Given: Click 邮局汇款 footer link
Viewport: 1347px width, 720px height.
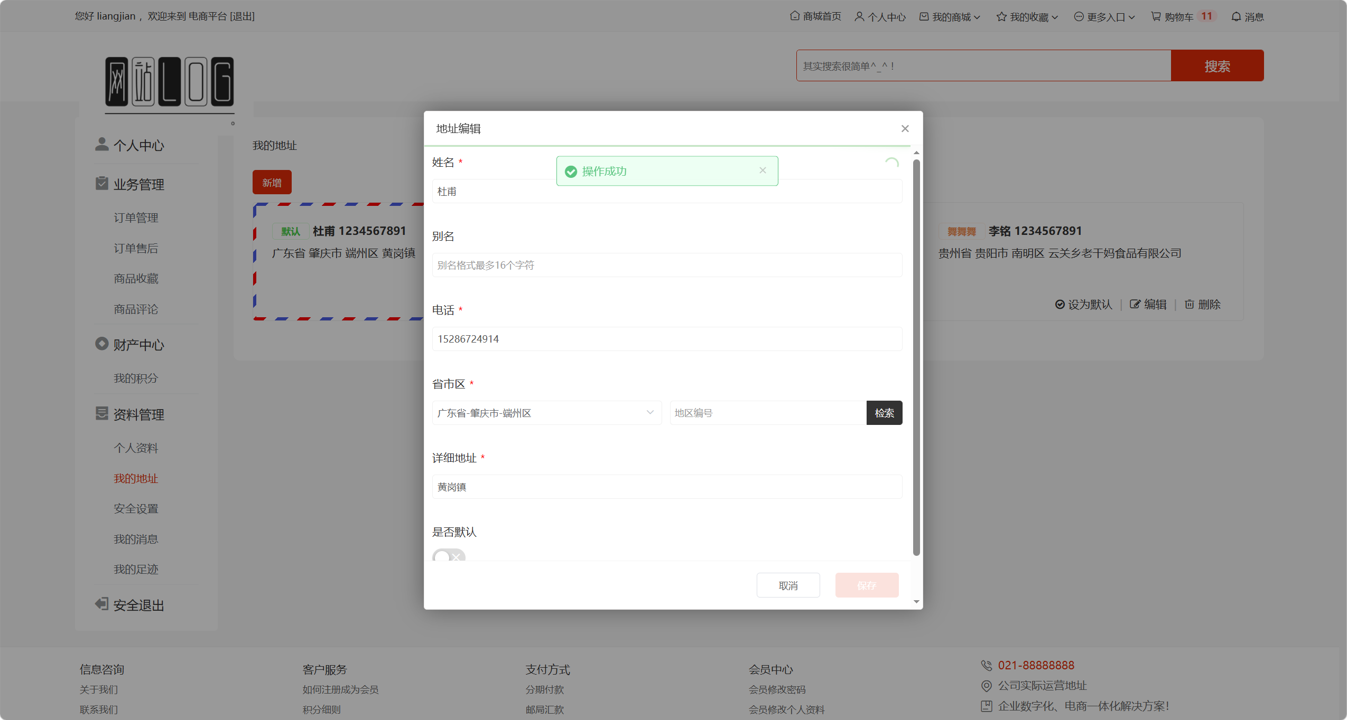Looking at the screenshot, I should (x=545, y=709).
